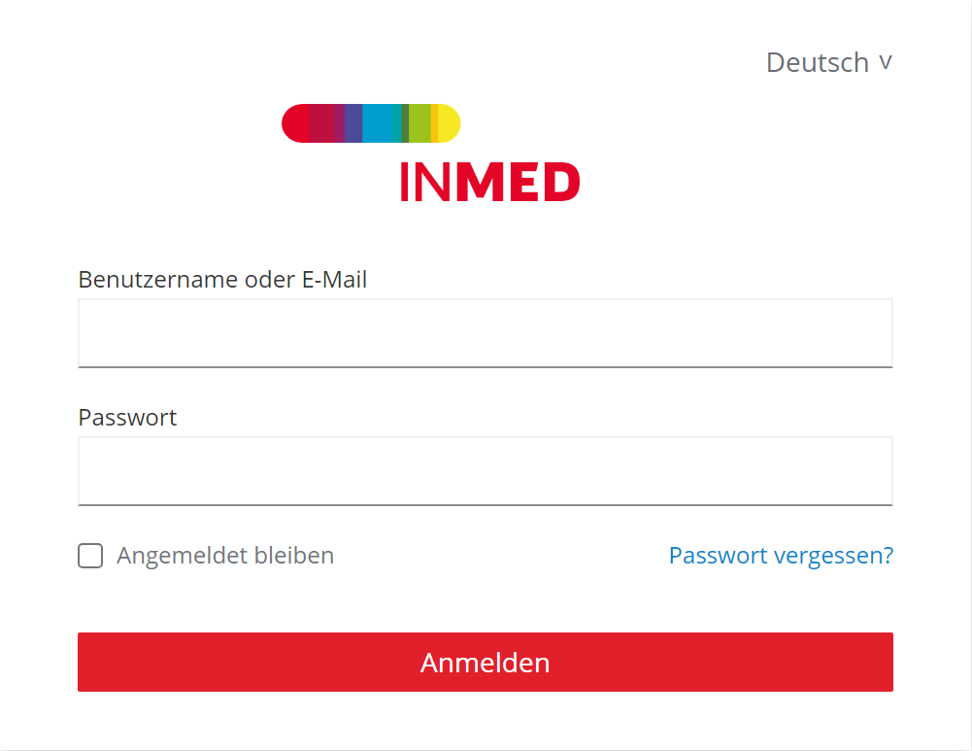972x751 pixels.
Task: Focus the Passwort input field
Action: click(486, 471)
